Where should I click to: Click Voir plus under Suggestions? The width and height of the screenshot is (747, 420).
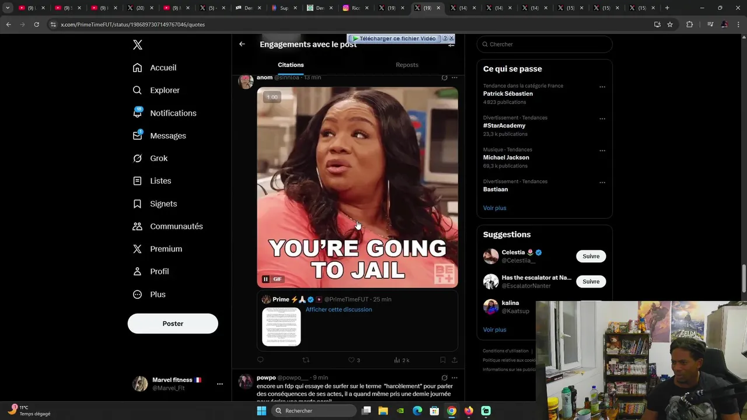click(494, 330)
